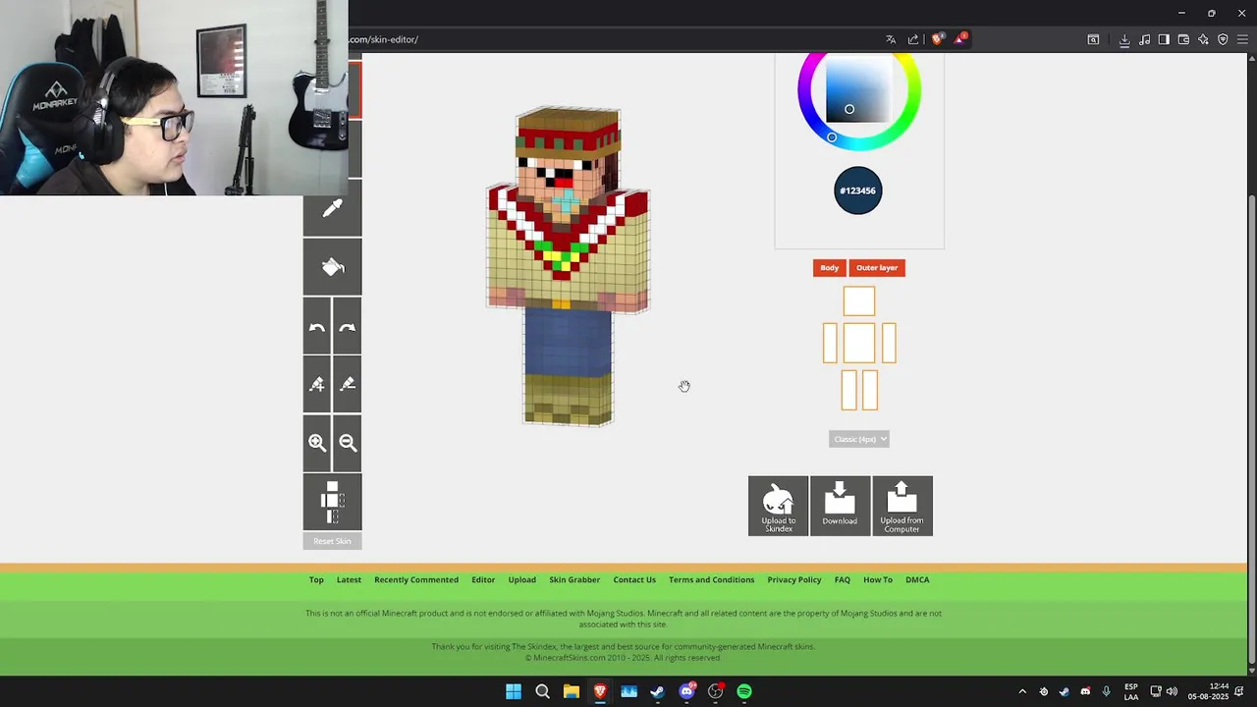
Task: Open the browser downloads icon
Action: (x=1124, y=39)
